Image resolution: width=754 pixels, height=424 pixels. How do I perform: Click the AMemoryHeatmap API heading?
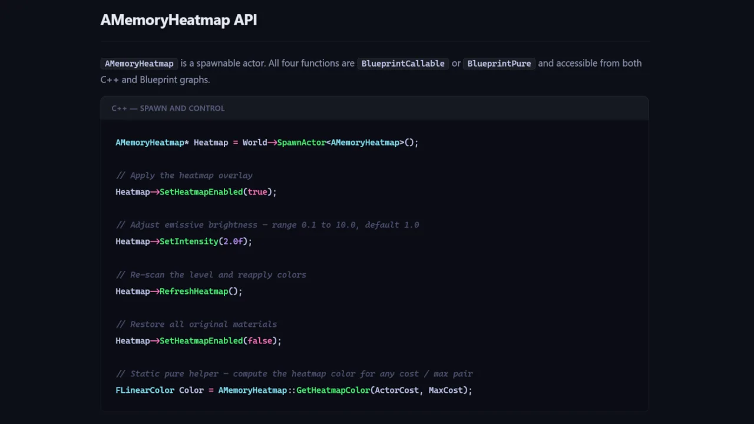pyautogui.click(x=178, y=20)
